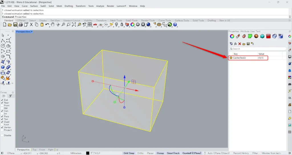
Task: Uncheck the Near osnap checkbox
Action: point(3,103)
